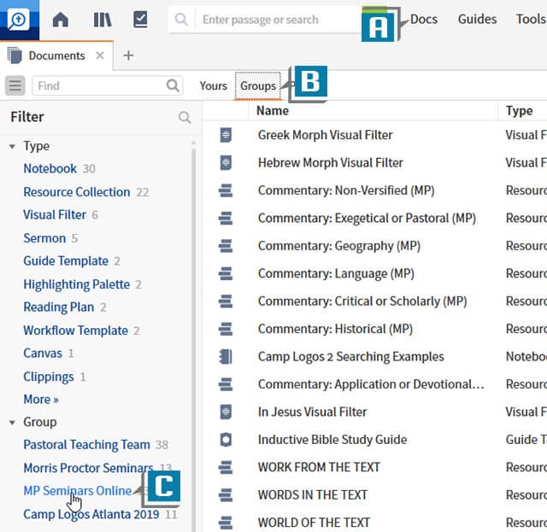Click the magnifier icon beside Filter heading
547x532 pixels.
(x=185, y=117)
